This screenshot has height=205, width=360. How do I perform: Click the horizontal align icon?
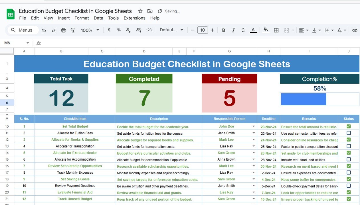(x=302, y=30)
